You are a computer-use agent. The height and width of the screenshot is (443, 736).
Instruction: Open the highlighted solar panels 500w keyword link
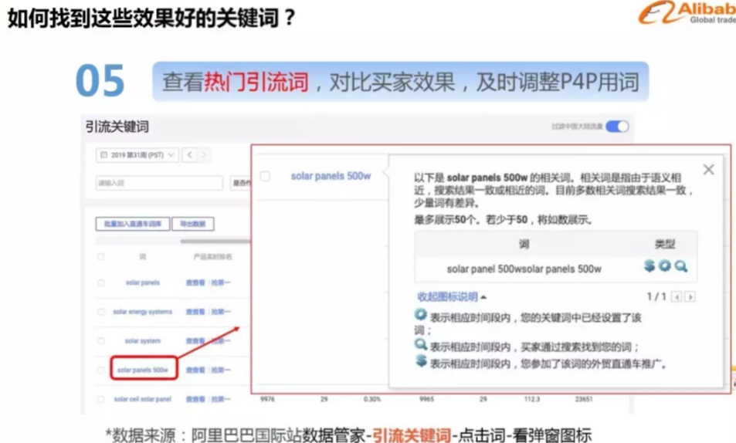[143, 370]
